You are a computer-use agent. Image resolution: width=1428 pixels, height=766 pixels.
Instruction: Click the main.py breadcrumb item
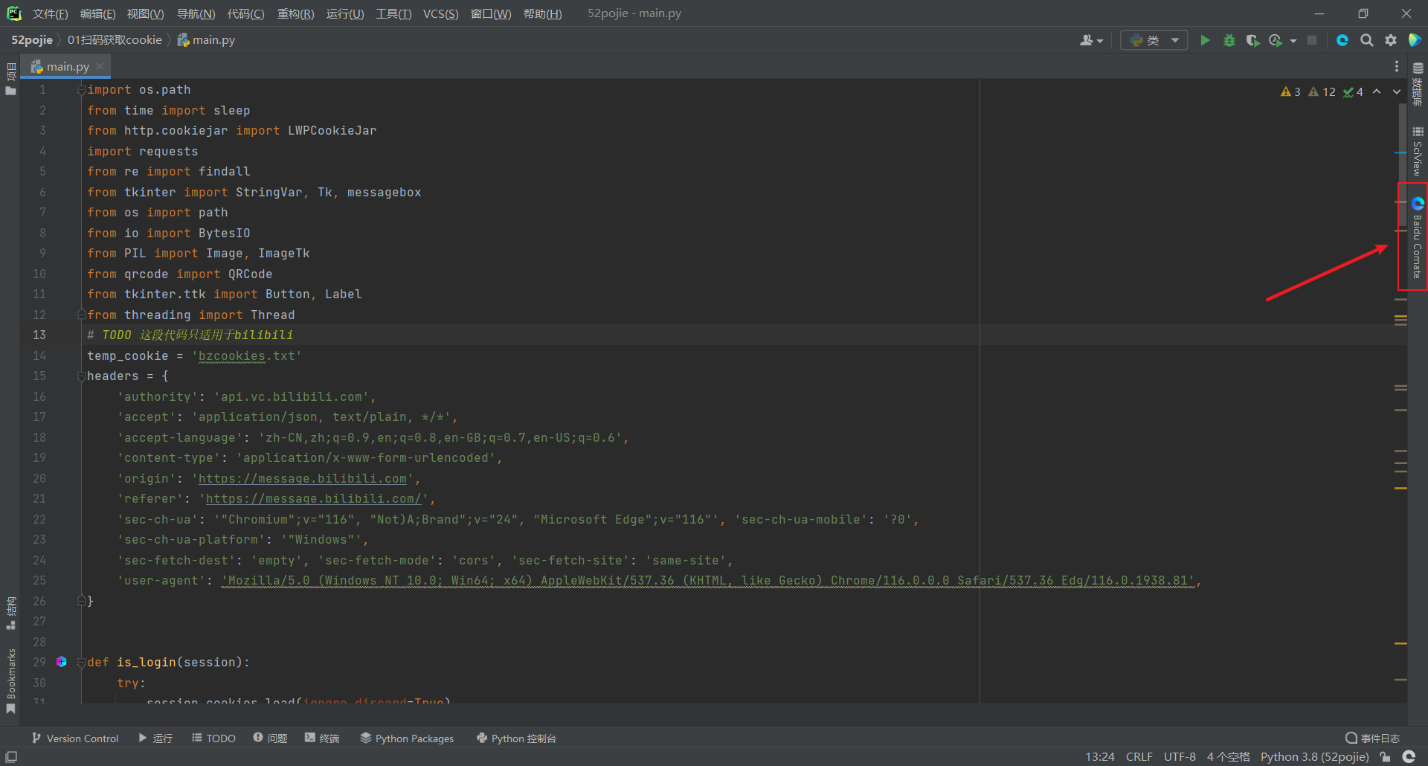click(206, 40)
